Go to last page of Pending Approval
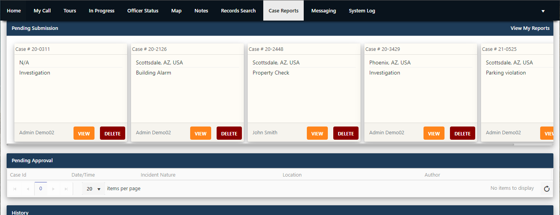The image size is (560, 215). pyautogui.click(x=66, y=189)
